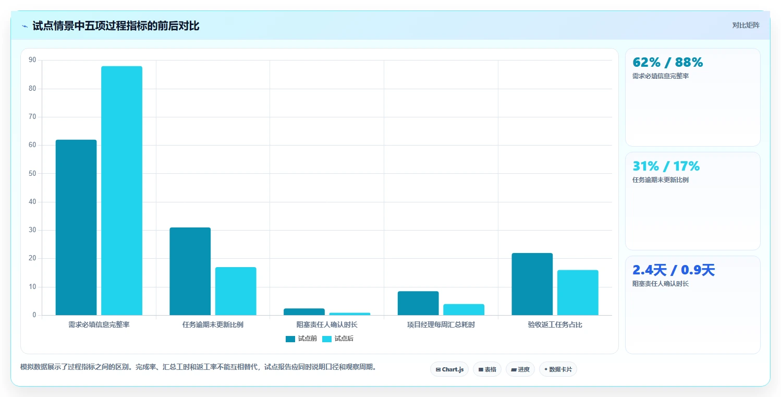Click the 任务逾期未更新比例 card caption
The image size is (781, 397).
coord(661,180)
